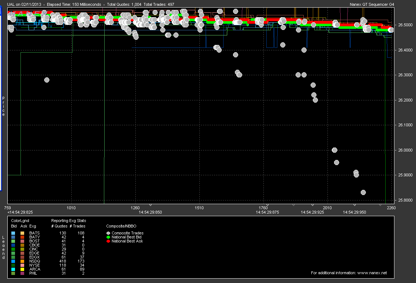Viewport: 416px width, 283px height.
Task: Click the BATY bid color swatch
Action: click(x=13, y=237)
